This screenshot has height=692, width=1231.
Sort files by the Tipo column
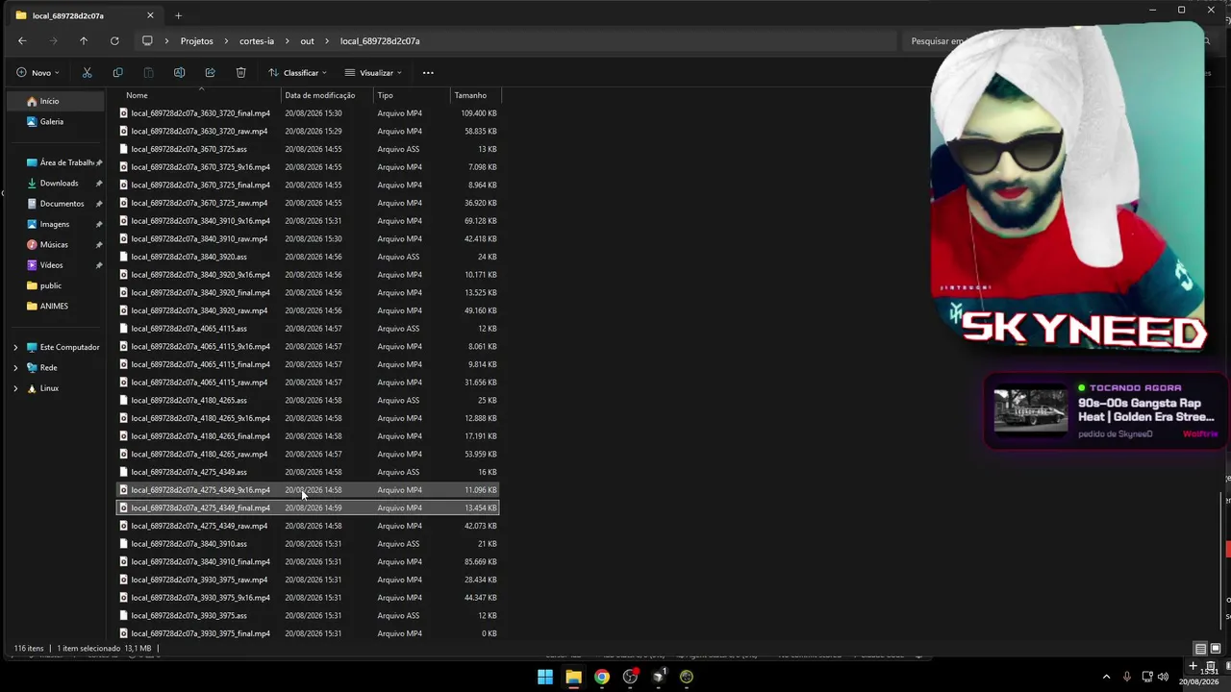412,95
